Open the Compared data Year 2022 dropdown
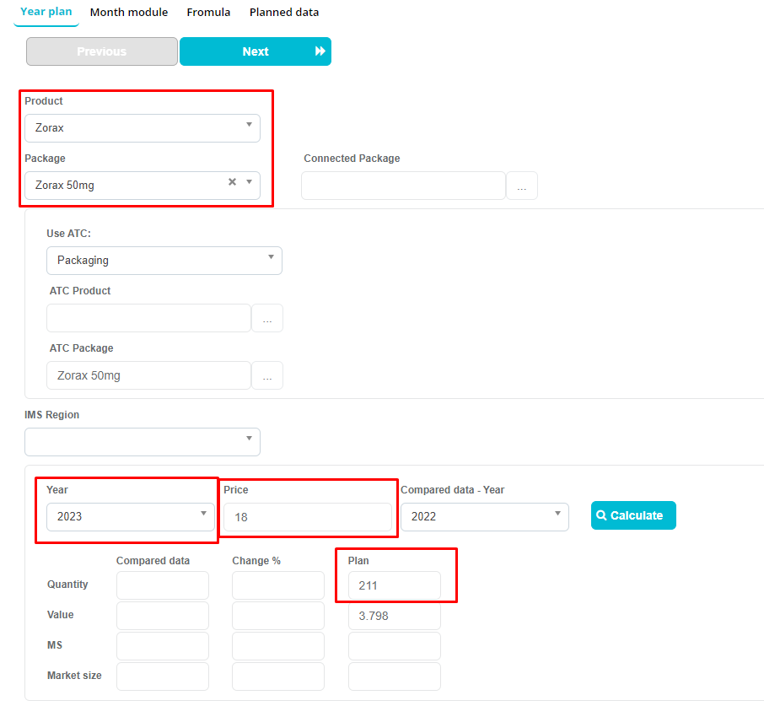 (x=484, y=516)
